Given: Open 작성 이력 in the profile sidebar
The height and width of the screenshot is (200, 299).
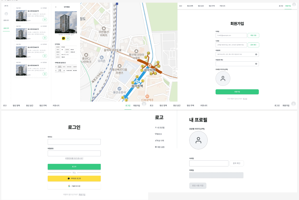Looking at the screenshot, I should coord(159,141).
